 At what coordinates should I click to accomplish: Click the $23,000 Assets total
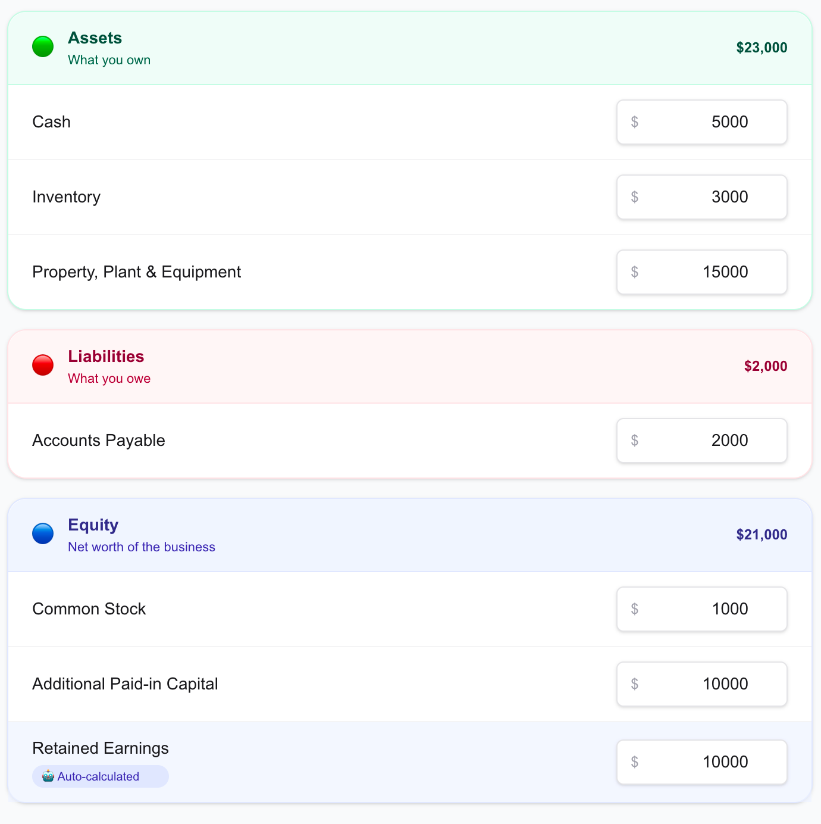(762, 48)
